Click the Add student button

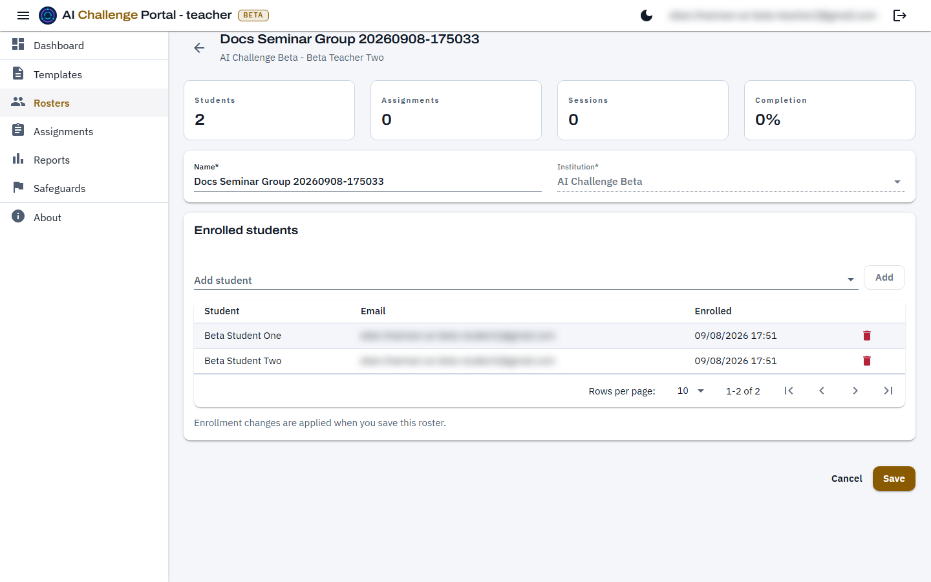[x=884, y=277]
